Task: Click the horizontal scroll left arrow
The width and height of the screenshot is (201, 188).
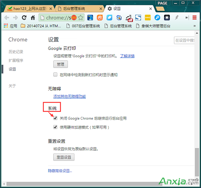Action: [4, 184]
